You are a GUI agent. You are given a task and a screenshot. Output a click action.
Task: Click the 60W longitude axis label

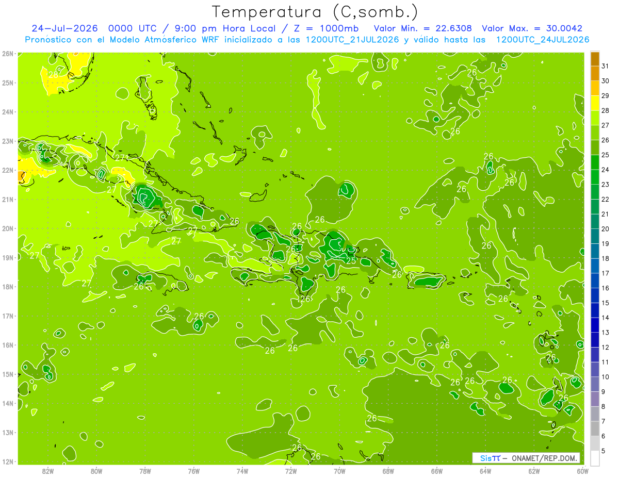(x=582, y=471)
